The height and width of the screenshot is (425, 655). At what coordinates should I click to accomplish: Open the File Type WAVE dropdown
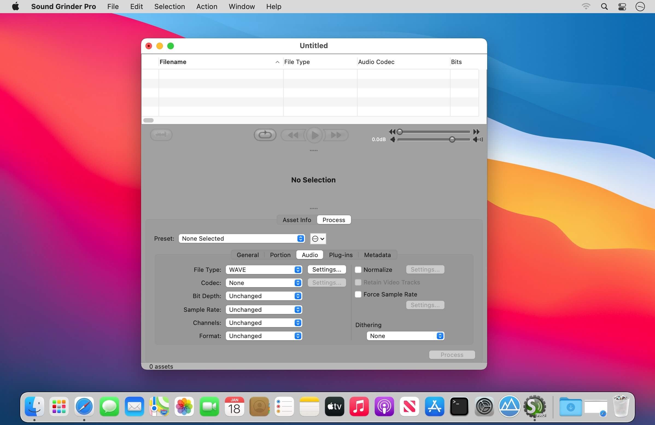point(264,270)
